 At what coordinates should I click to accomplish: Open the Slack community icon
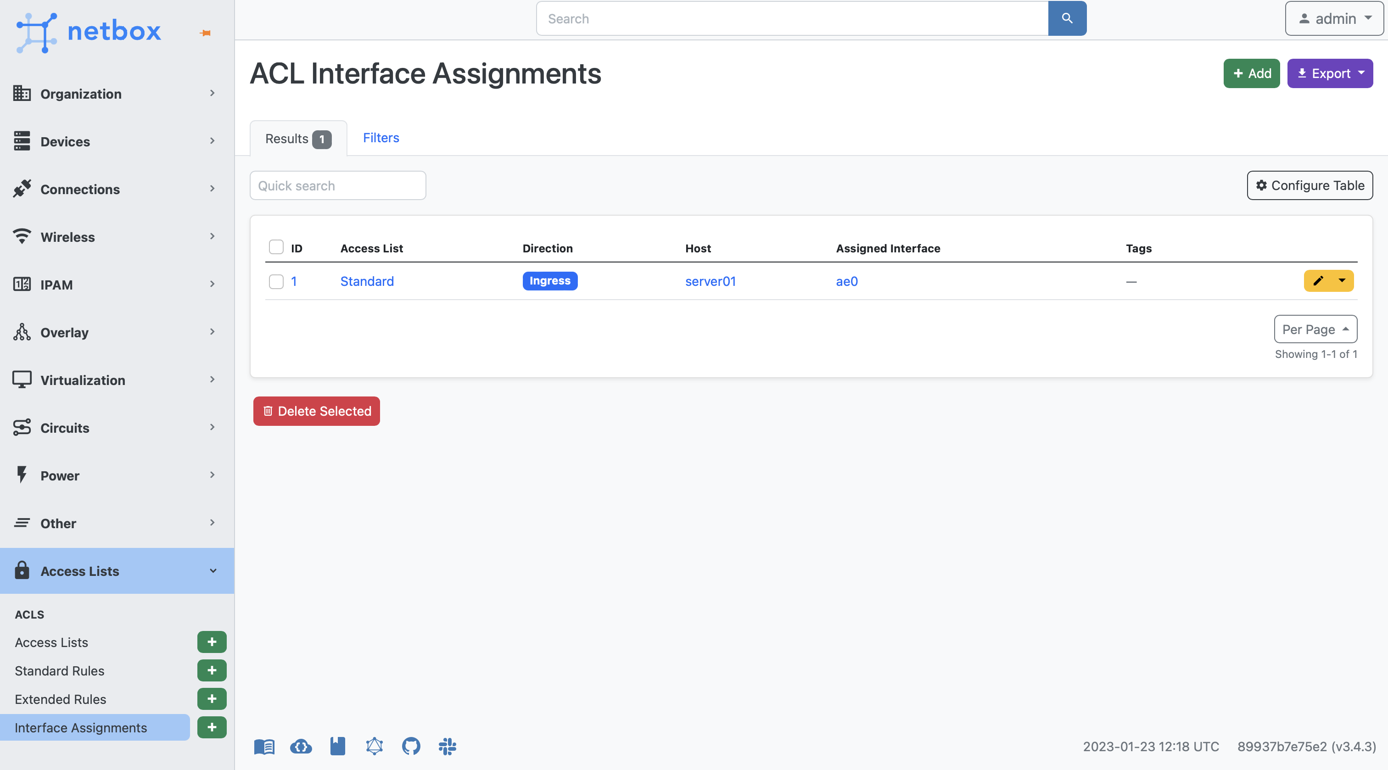click(x=447, y=746)
